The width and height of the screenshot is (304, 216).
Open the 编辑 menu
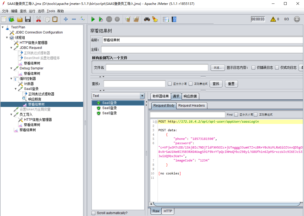pos(14,11)
